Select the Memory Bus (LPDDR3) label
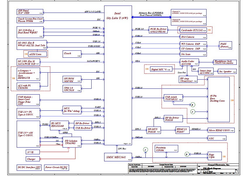Image resolution: width=249 pixels, height=176 pixels. coord(151,13)
